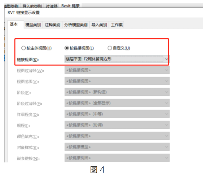
Task: Open the 详细程度(D) dropdown showing 中等
Action: [x=117, y=114]
